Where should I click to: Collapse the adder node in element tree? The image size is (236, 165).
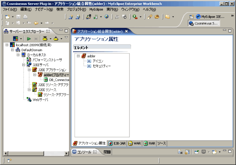coord(78,56)
